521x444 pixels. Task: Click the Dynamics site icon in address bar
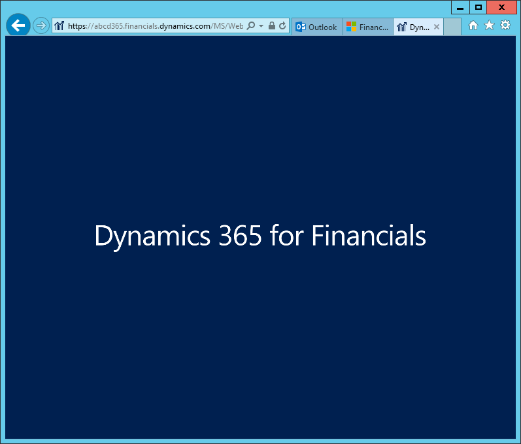coord(59,25)
